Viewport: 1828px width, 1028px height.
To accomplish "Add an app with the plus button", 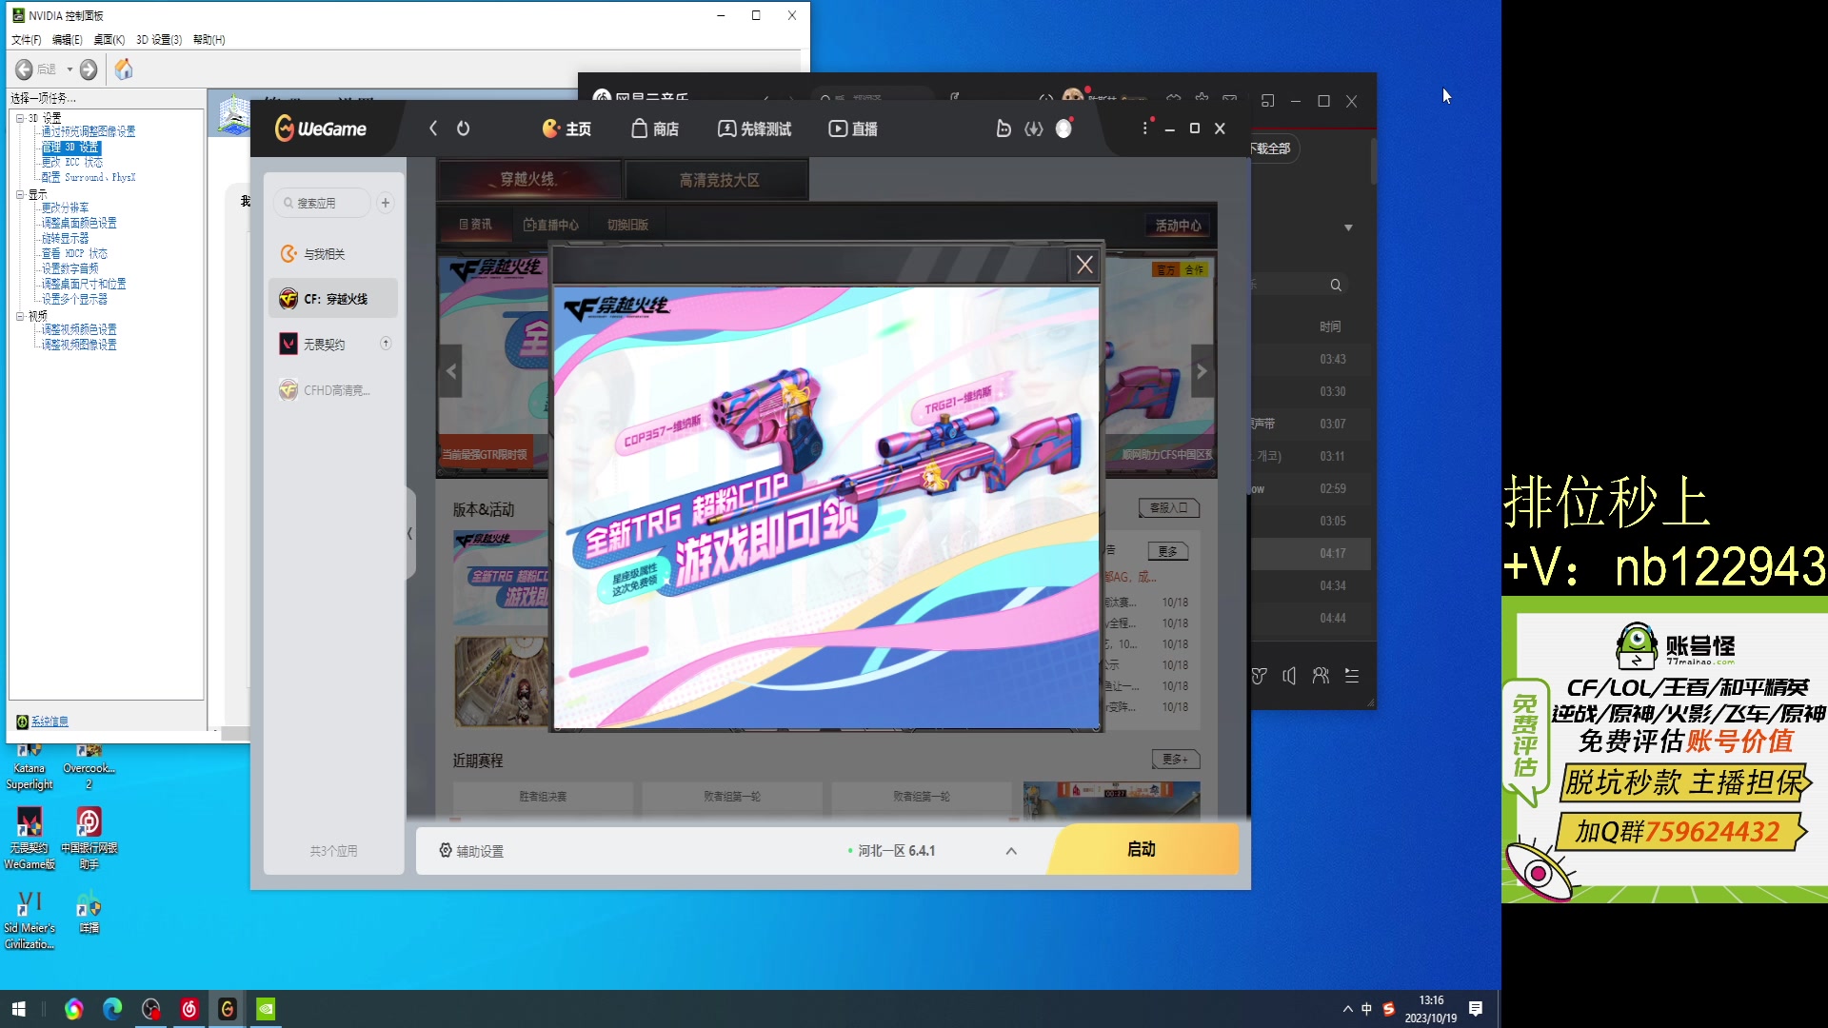I will 386,203.
